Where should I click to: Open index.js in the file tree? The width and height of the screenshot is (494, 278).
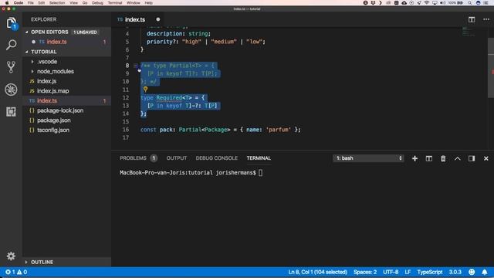click(66, 81)
